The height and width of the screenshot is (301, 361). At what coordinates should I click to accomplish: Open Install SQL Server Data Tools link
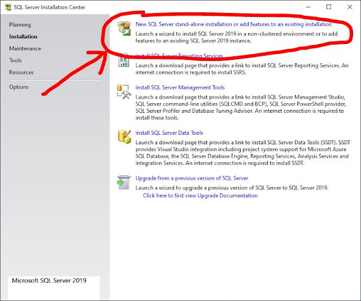pos(169,133)
